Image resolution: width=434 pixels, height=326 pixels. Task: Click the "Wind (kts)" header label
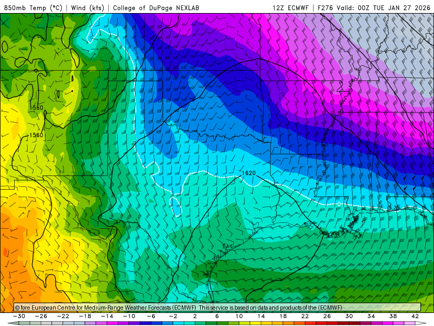[87, 8]
